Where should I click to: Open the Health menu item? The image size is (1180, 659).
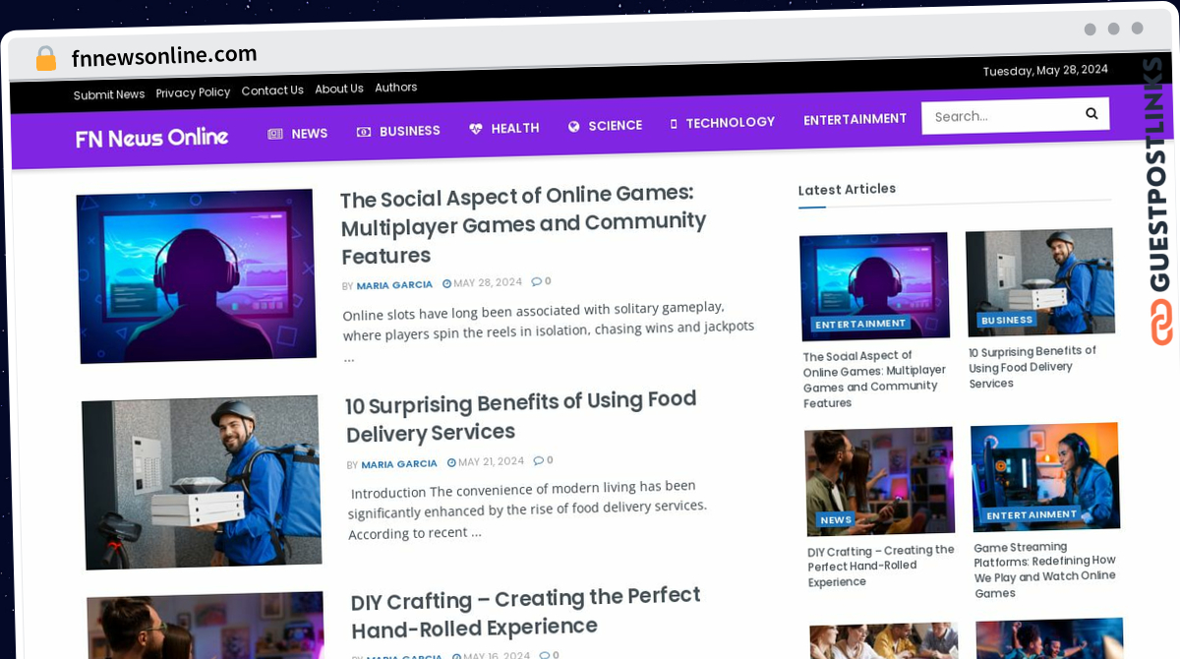[514, 128]
